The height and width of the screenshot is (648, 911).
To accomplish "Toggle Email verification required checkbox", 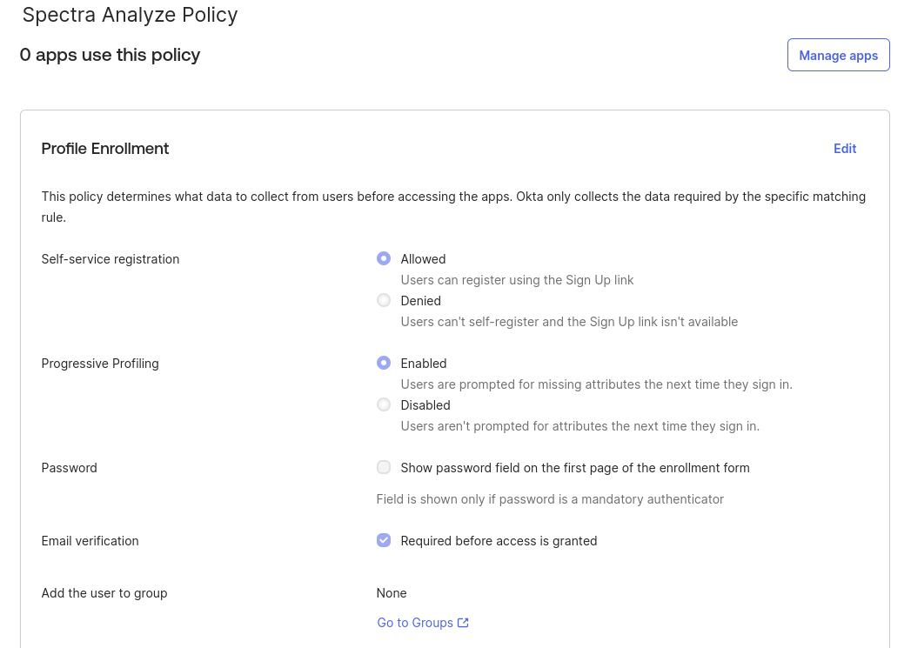I will pyautogui.click(x=384, y=541).
